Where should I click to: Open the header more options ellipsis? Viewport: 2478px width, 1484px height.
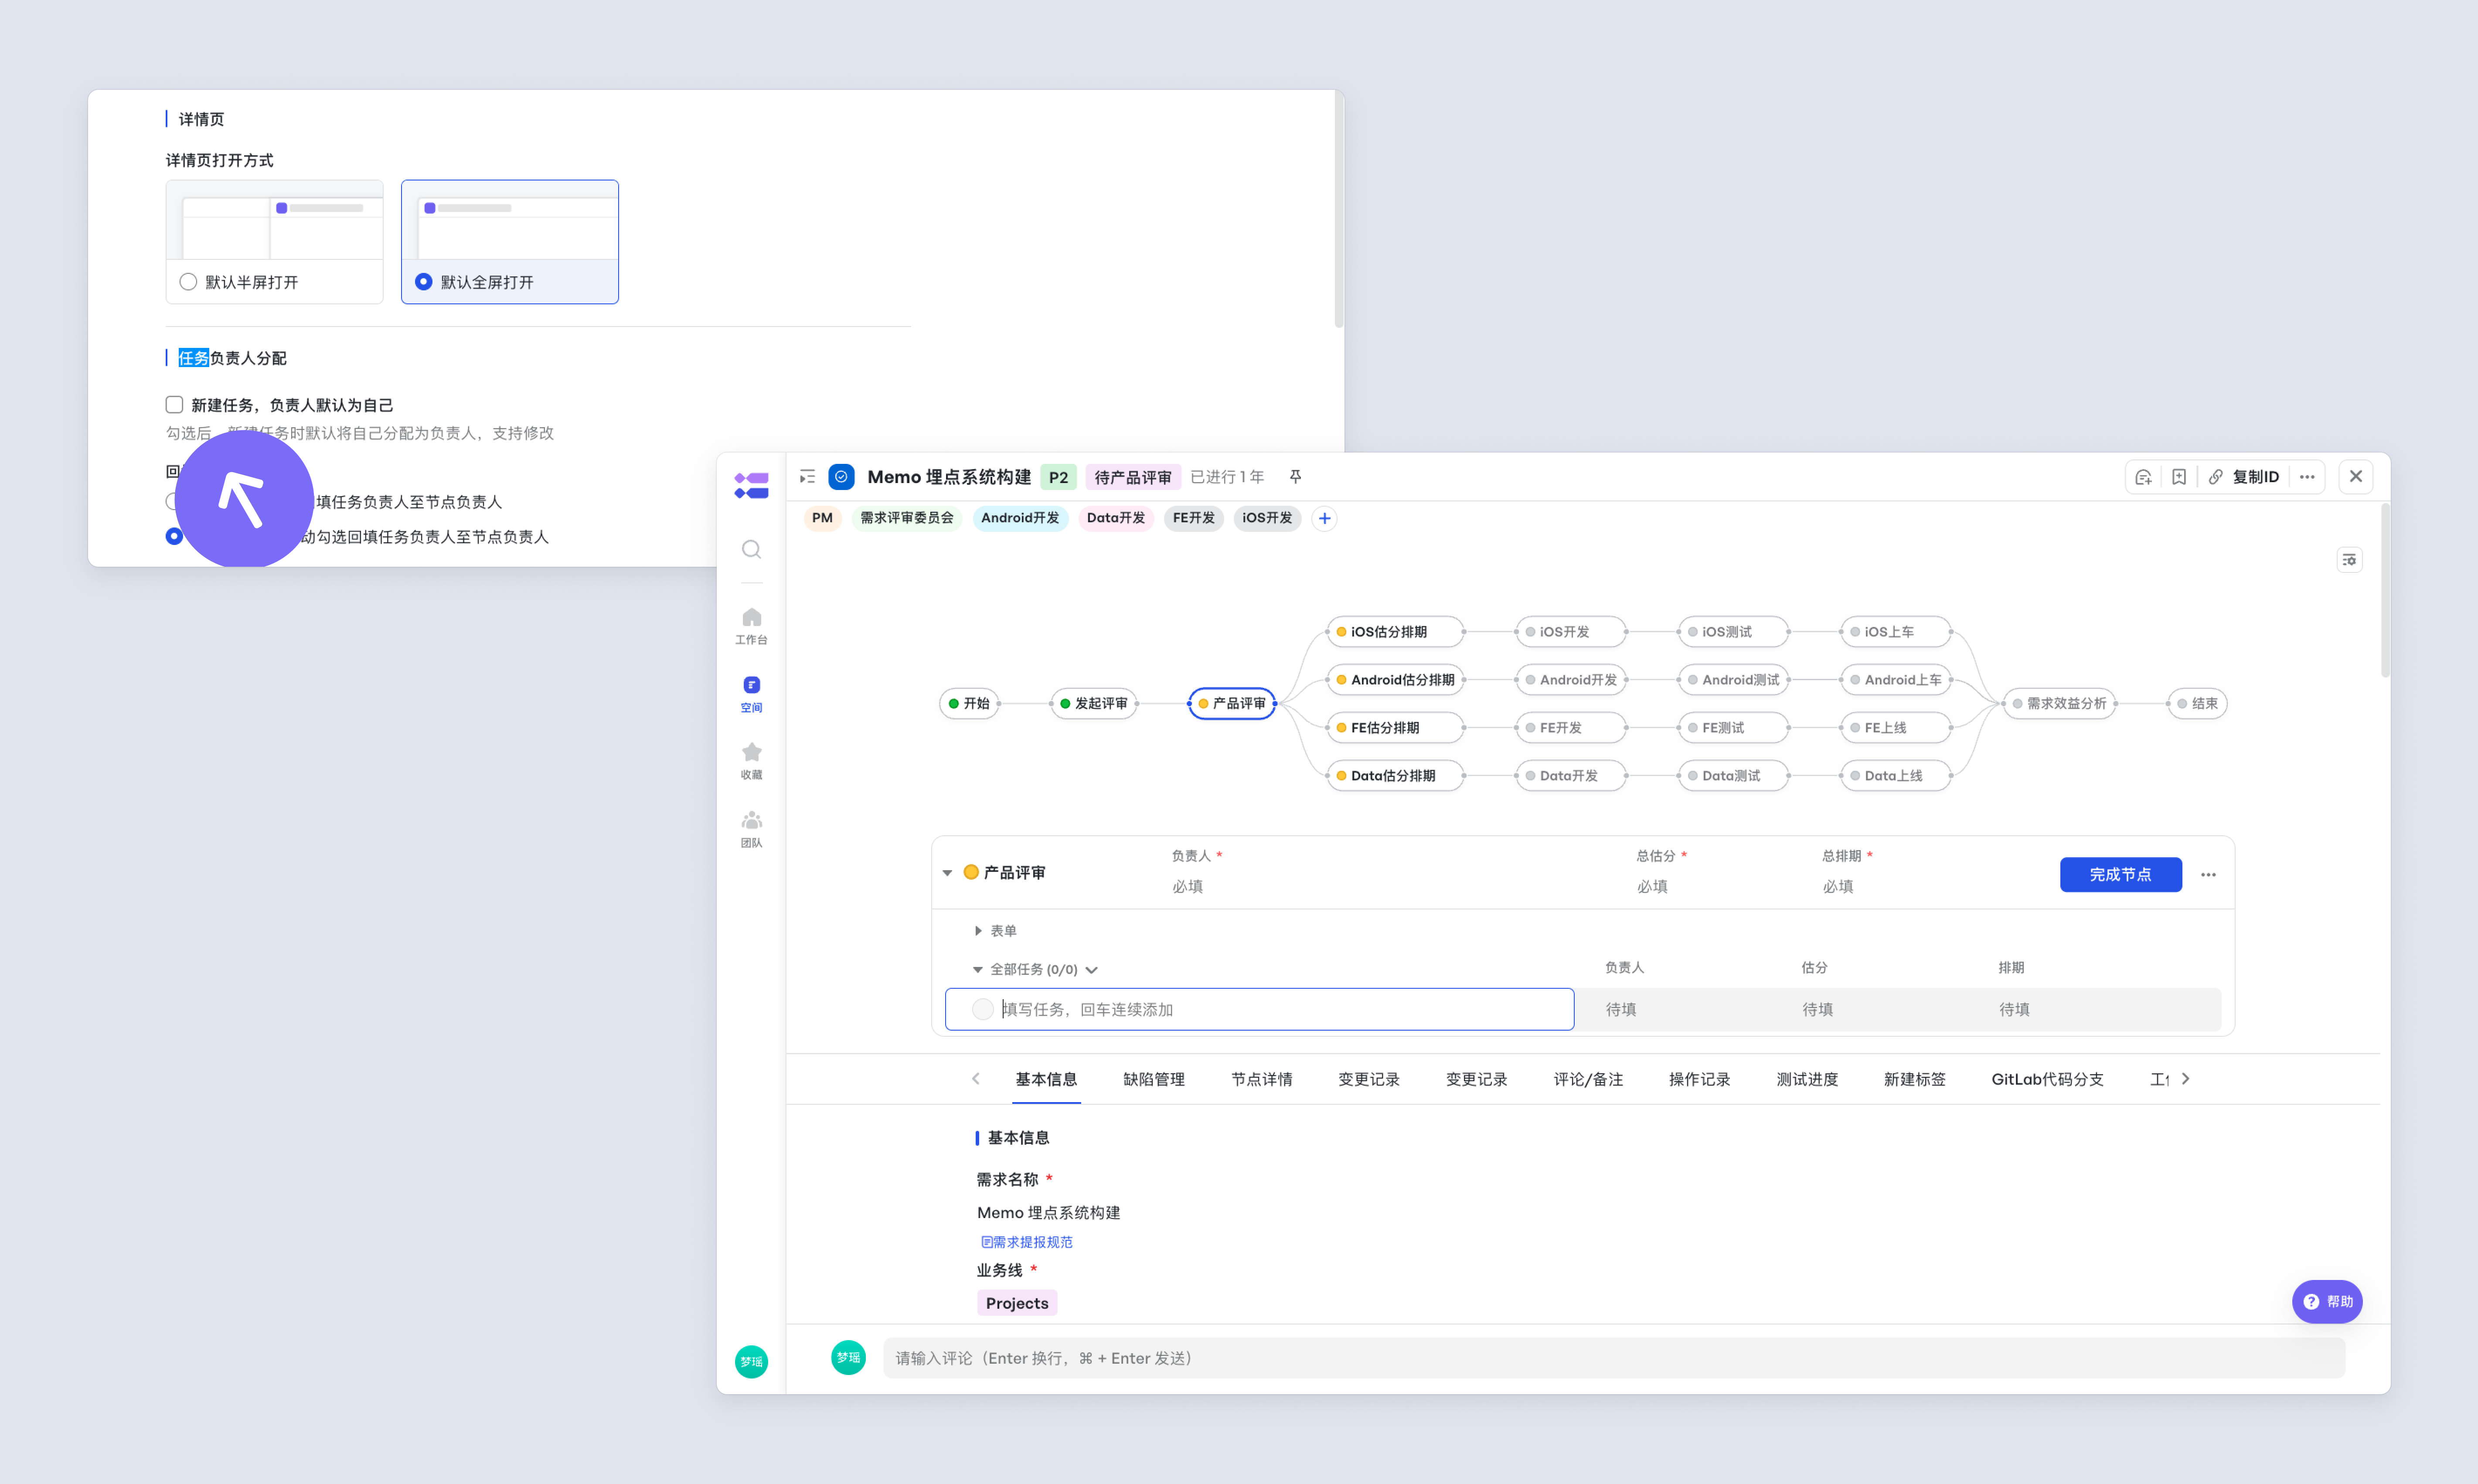pyautogui.click(x=2307, y=477)
